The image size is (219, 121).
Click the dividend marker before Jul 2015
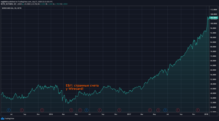tap(9, 110)
